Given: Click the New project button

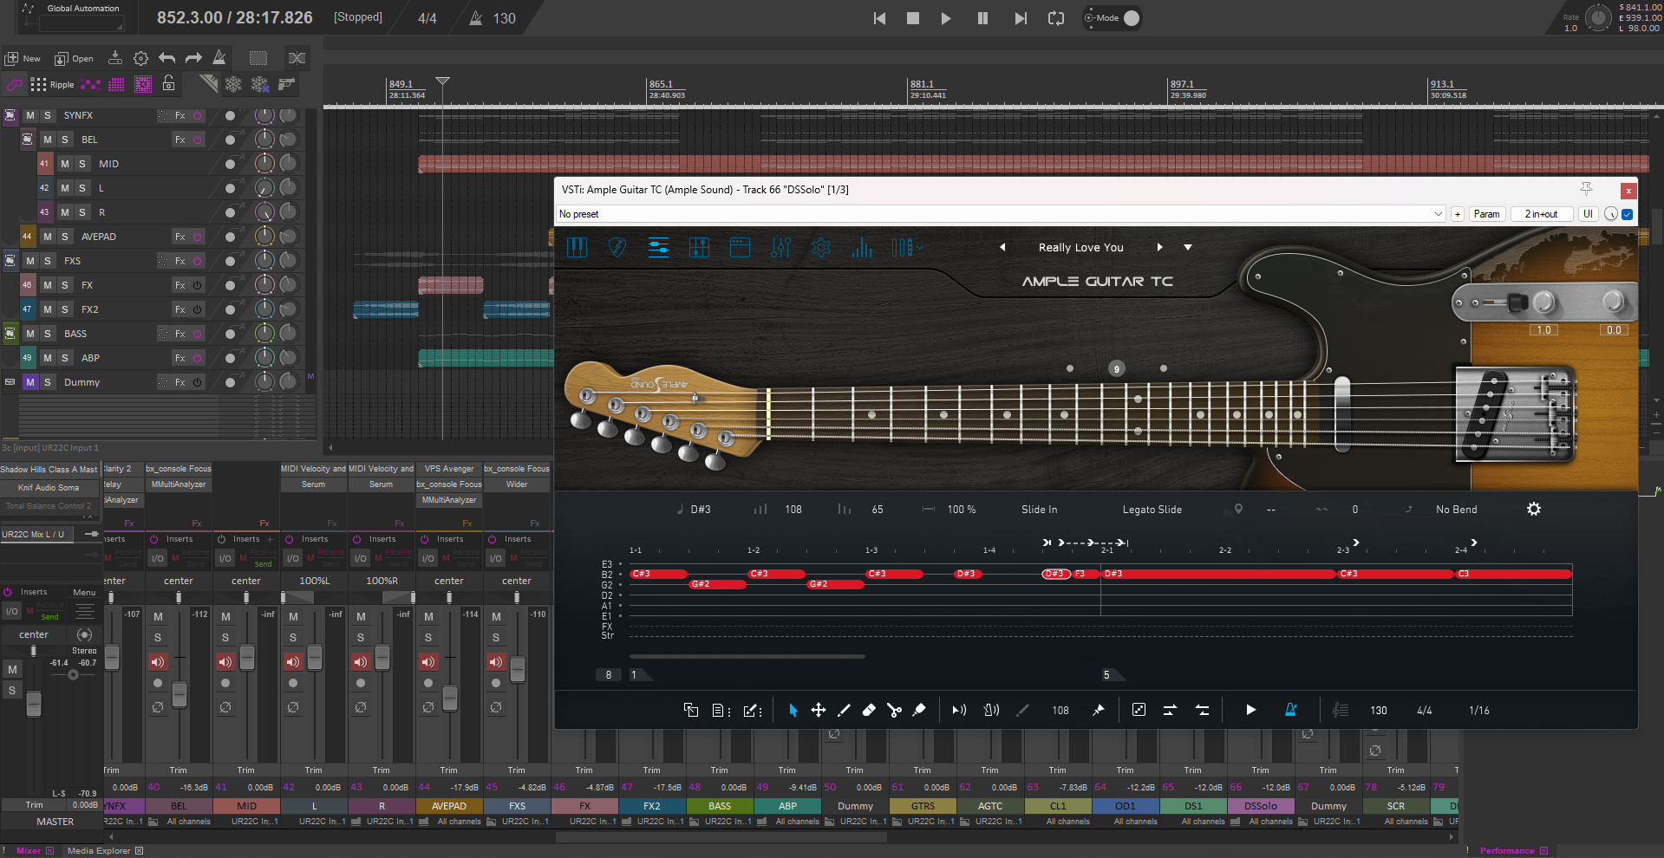Looking at the screenshot, I should click(x=23, y=58).
